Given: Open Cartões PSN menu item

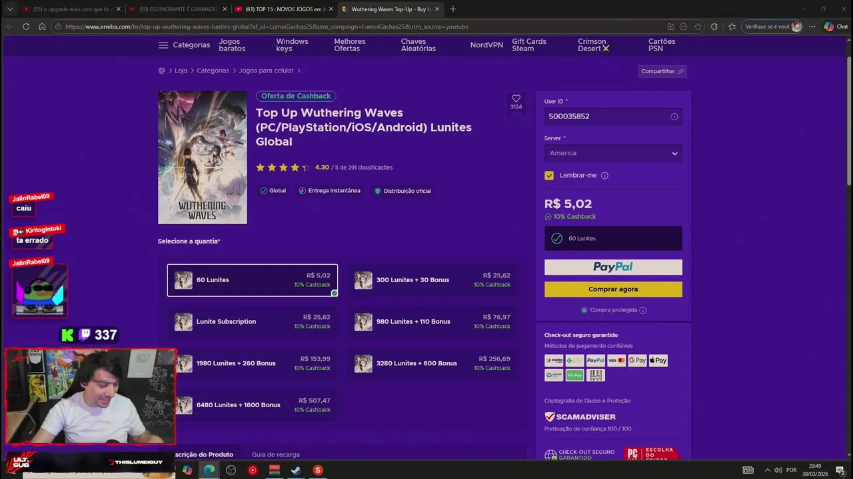Looking at the screenshot, I should click(x=662, y=45).
